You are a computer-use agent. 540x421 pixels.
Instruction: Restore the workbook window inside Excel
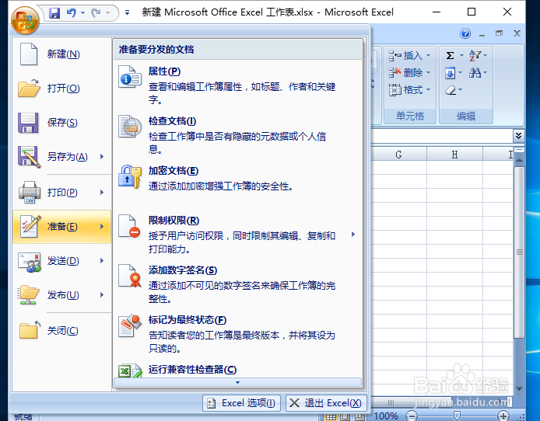499,33
